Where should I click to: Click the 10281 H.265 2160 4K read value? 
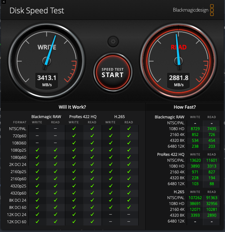[212, 209]
